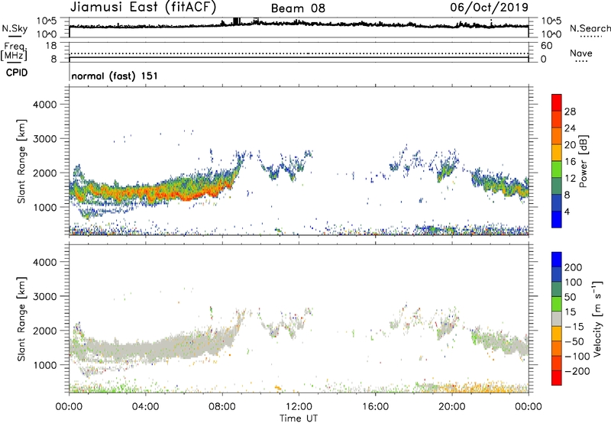Pick the bright blue top segment of velocity bar
611x423 pixels.
coord(557,260)
